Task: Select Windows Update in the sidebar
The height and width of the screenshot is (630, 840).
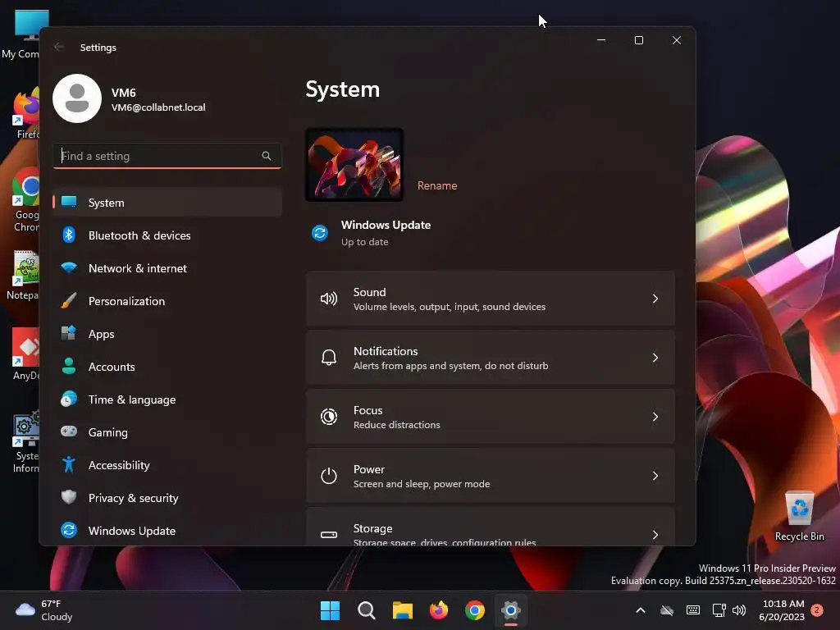Action: [167, 531]
